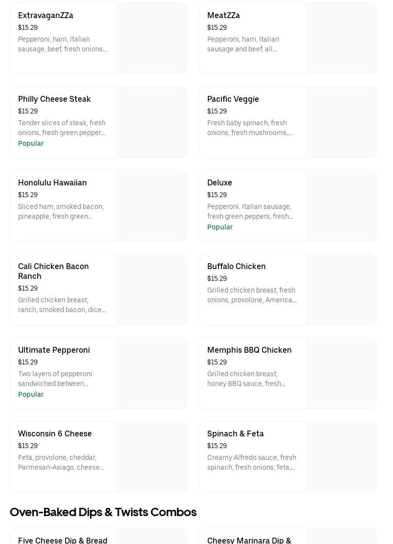The width and height of the screenshot is (393, 544).
Task: Select the Ultimate Pepperoni pizza title
Action: click(54, 350)
